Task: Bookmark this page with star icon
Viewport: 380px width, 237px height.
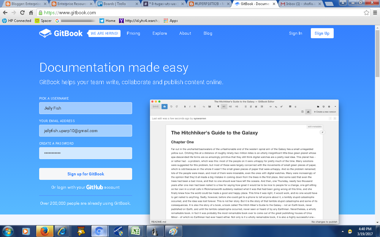Action: click(367, 13)
